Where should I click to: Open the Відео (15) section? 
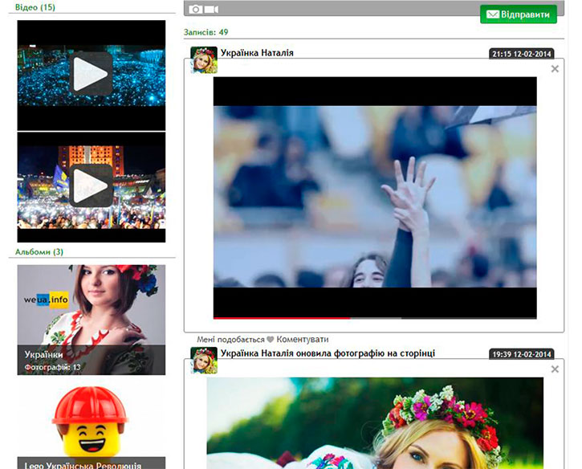click(x=35, y=7)
